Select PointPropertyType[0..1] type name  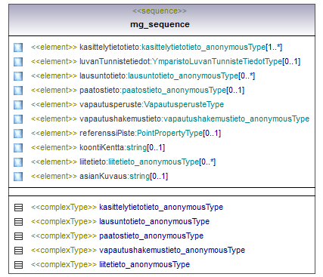(x=179, y=133)
